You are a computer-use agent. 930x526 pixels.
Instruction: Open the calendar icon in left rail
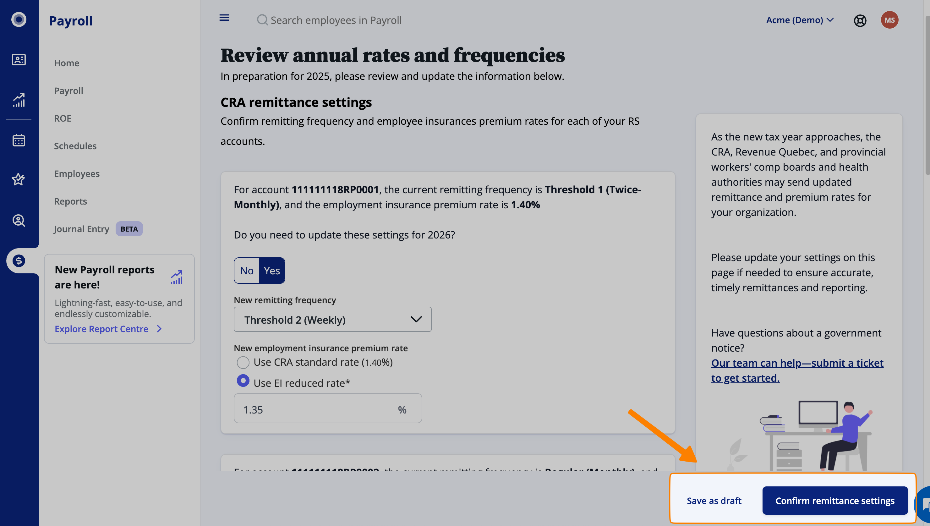pos(19,140)
